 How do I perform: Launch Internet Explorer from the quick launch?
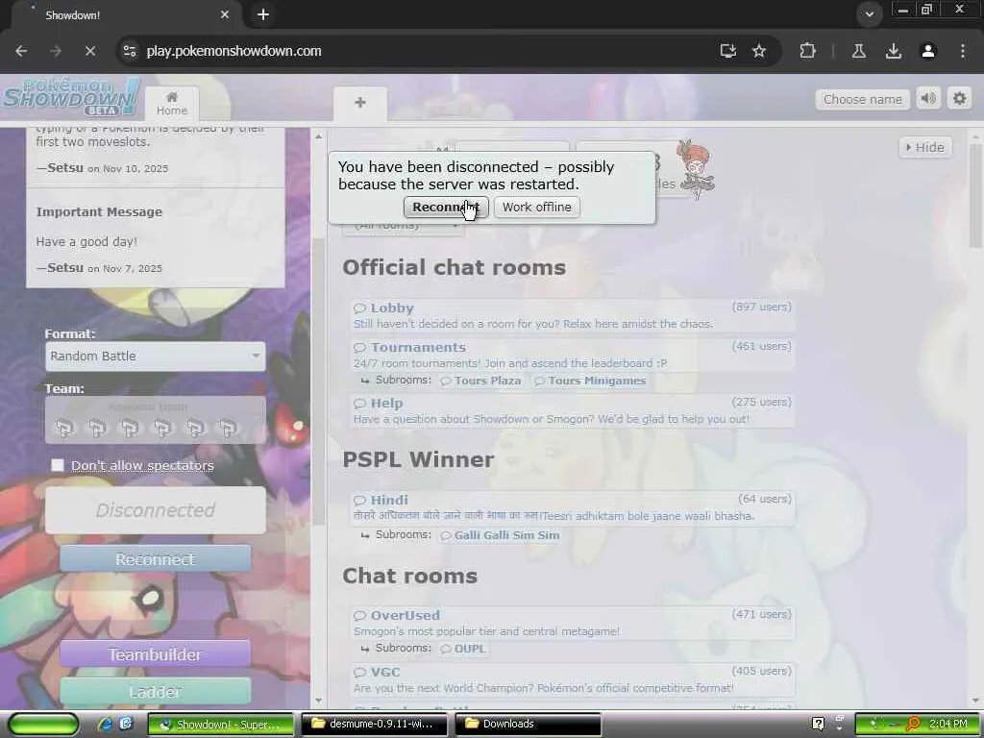click(x=105, y=724)
